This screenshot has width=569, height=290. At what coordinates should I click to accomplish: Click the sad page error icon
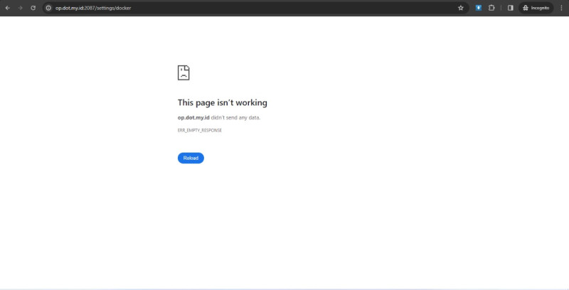click(x=184, y=72)
